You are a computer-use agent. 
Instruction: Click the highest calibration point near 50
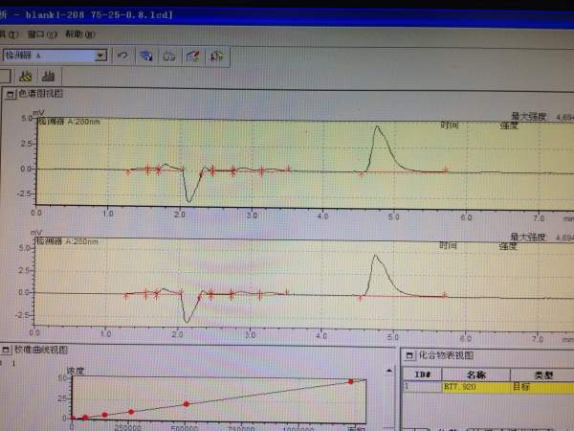pos(351,382)
